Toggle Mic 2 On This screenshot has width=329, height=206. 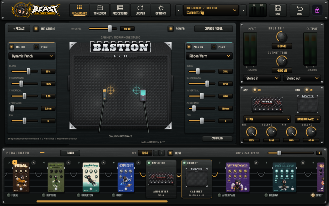189,47
